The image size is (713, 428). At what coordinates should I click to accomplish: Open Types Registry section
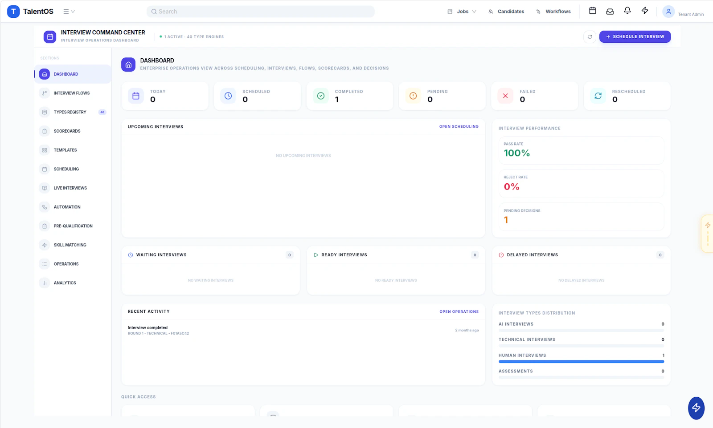click(x=73, y=112)
